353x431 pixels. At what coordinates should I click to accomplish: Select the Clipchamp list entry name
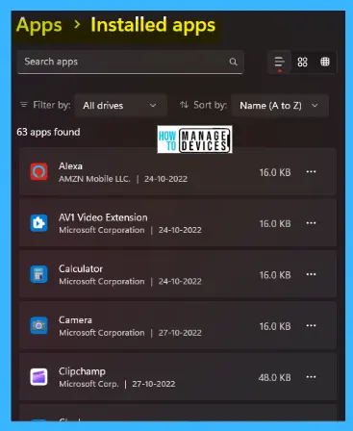click(82, 371)
